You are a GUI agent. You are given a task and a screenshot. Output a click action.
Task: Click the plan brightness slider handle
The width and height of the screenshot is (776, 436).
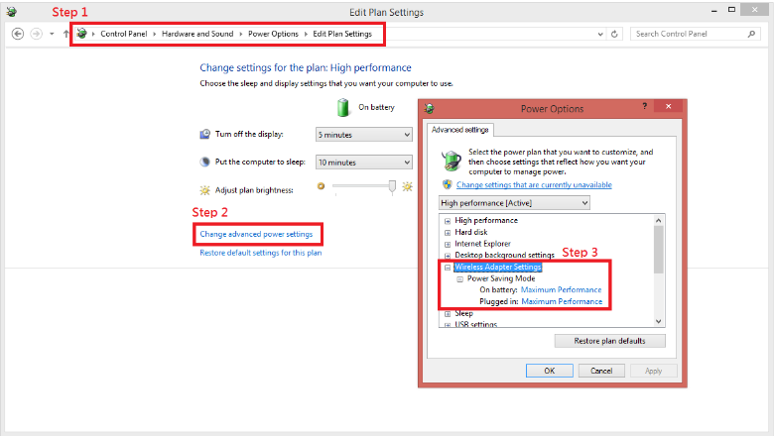tap(393, 185)
